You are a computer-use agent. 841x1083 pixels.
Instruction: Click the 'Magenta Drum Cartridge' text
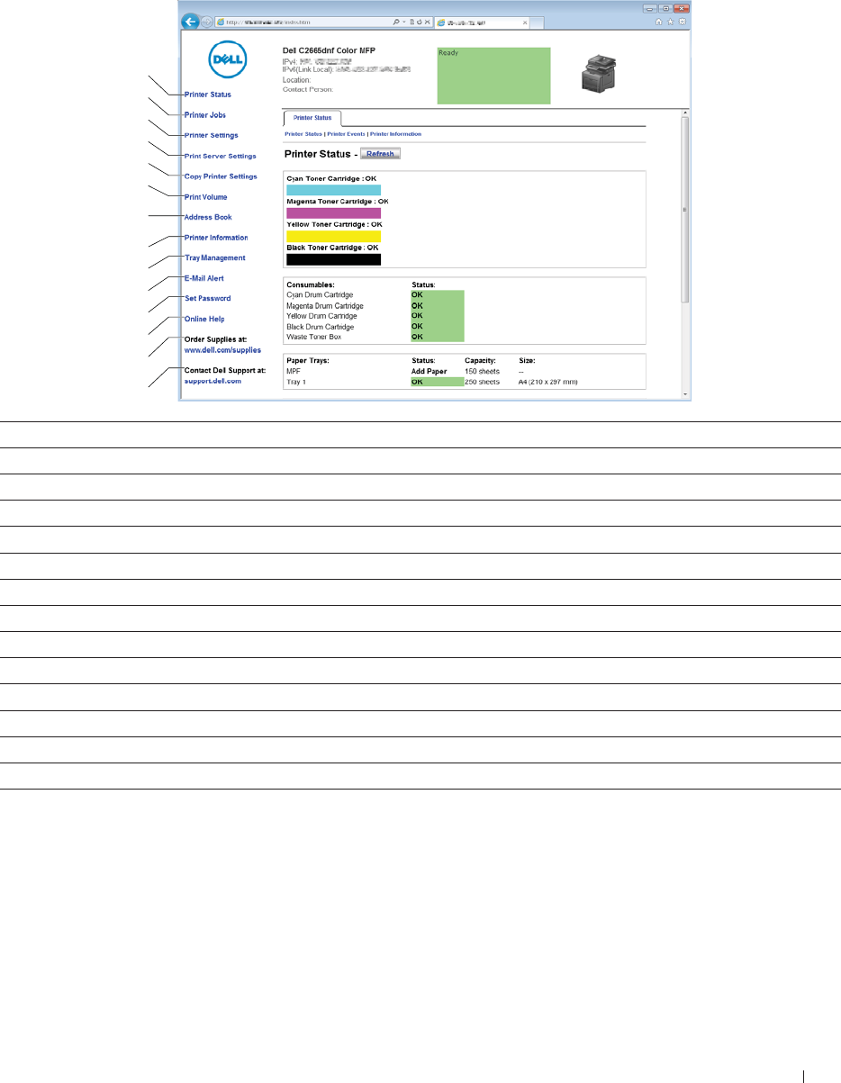point(324,305)
